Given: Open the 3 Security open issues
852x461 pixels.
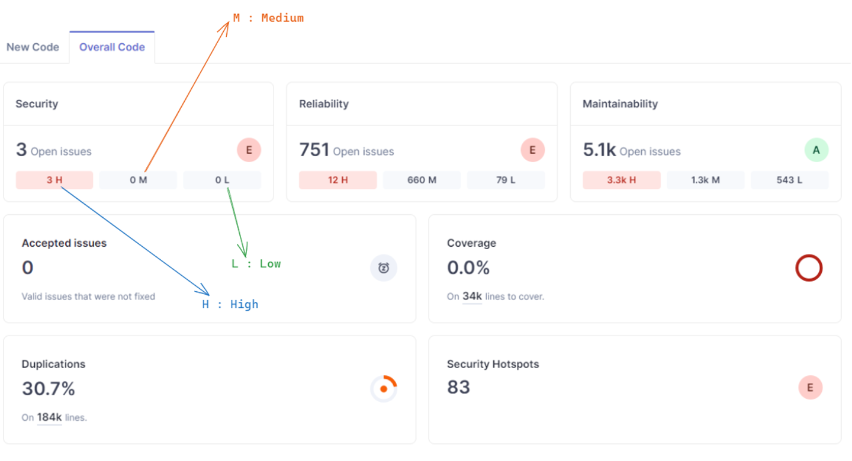Looking at the screenshot, I should click(x=22, y=150).
